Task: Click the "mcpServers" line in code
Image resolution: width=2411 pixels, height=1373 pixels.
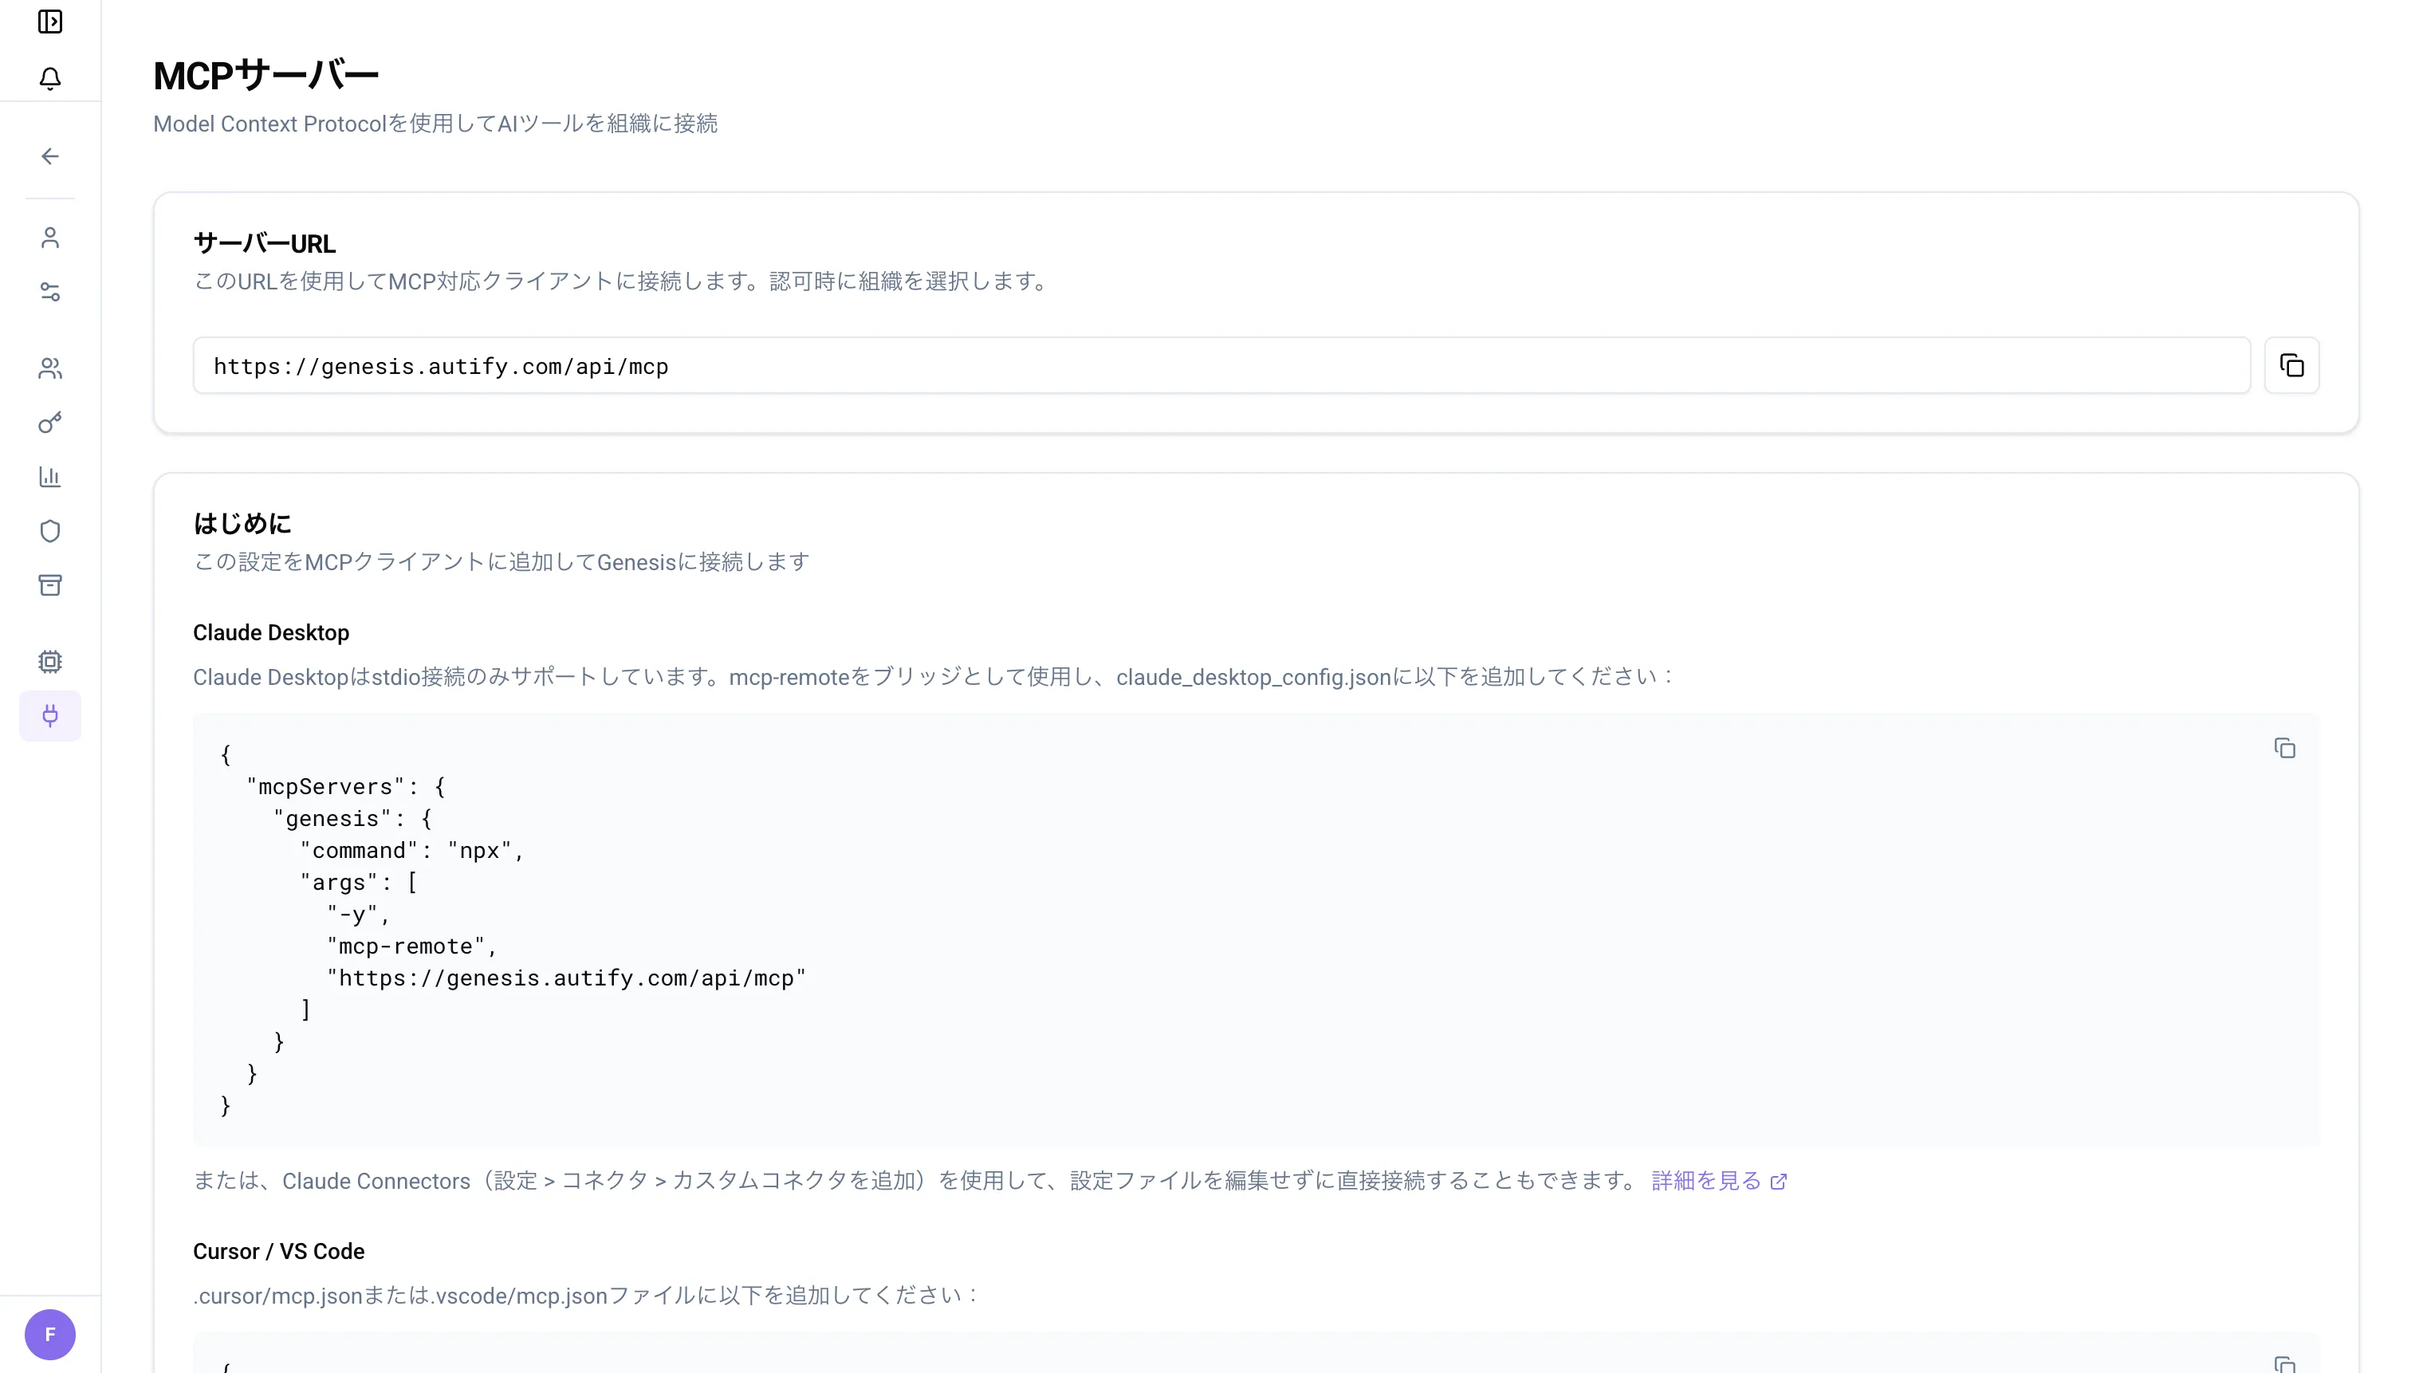Action: (346, 786)
